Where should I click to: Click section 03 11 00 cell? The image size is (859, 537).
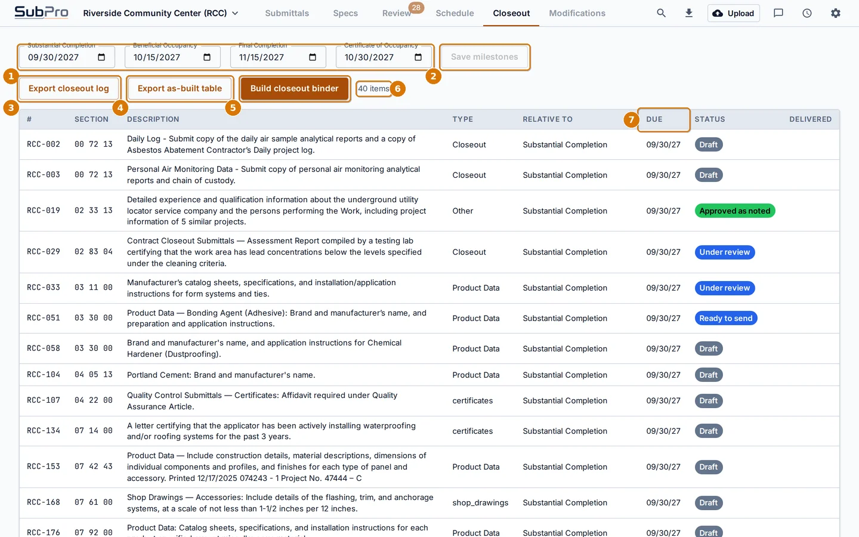click(x=94, y=288)
